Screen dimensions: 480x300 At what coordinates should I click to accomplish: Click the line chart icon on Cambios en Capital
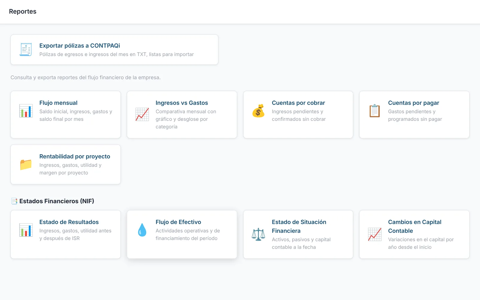point(375,234)
